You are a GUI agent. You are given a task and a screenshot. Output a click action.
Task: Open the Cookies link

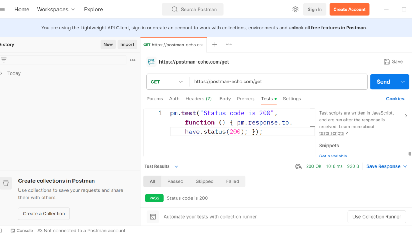395,99
